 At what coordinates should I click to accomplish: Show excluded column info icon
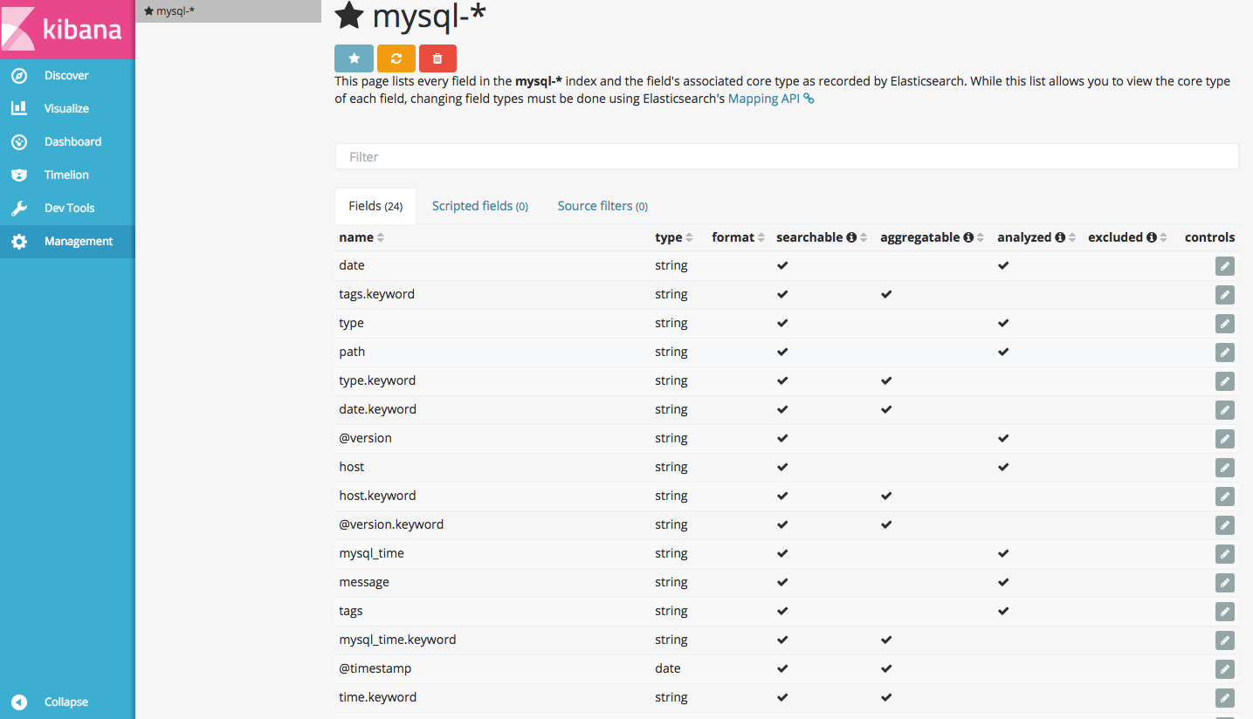pos(1152,237)
